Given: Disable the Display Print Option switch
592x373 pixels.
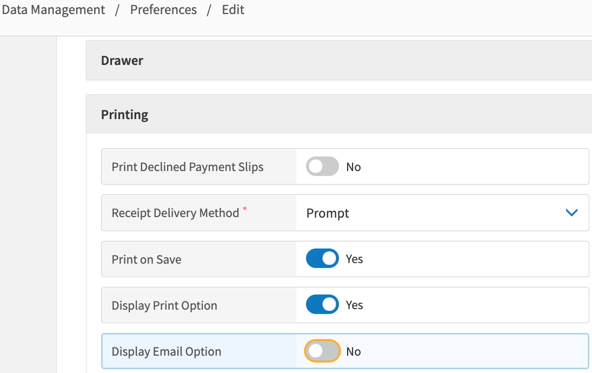Looking at the screenshot, I should pyautogui.click(x=322, y=305).
